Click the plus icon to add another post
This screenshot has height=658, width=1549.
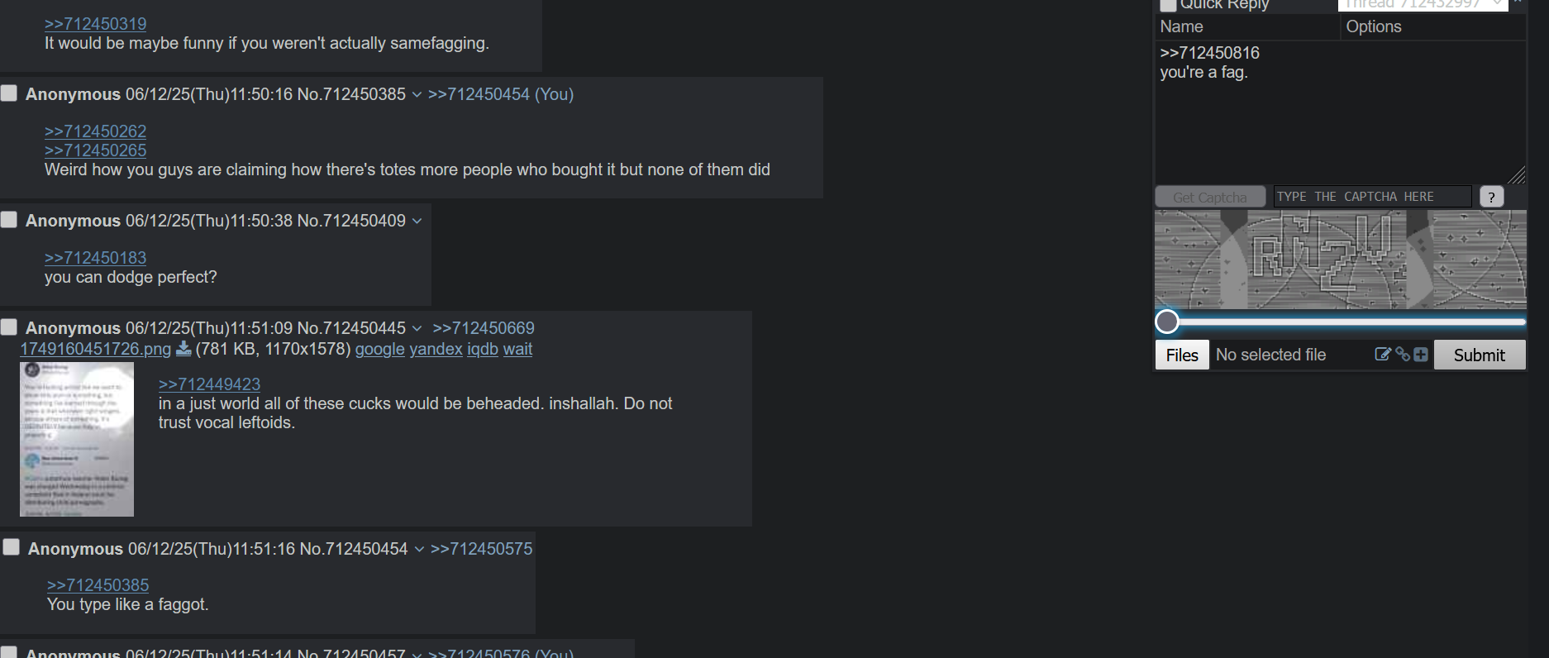click(1421, 355)
